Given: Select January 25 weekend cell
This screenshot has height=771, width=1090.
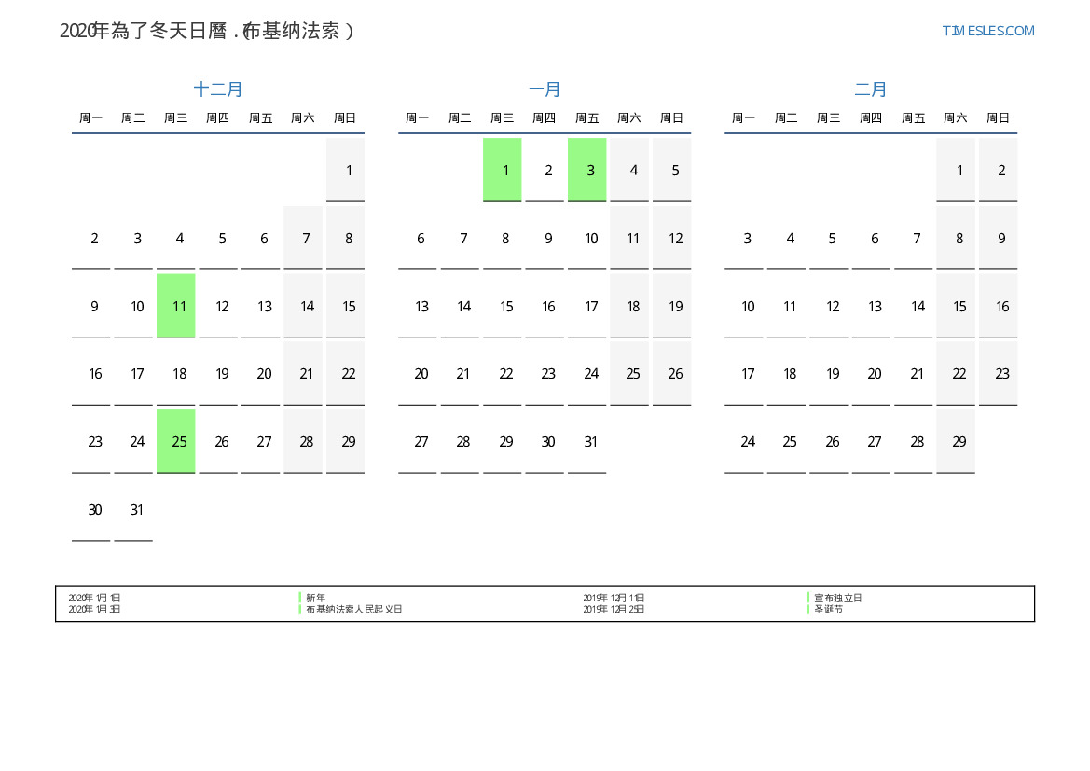Looking at the screenshot, I should (x=629, y=374).
